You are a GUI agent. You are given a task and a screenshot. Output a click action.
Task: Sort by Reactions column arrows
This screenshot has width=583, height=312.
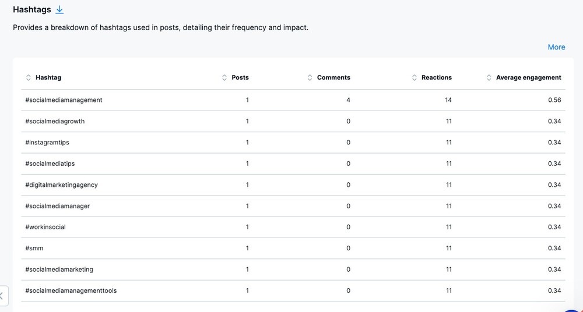pos(414,77)
